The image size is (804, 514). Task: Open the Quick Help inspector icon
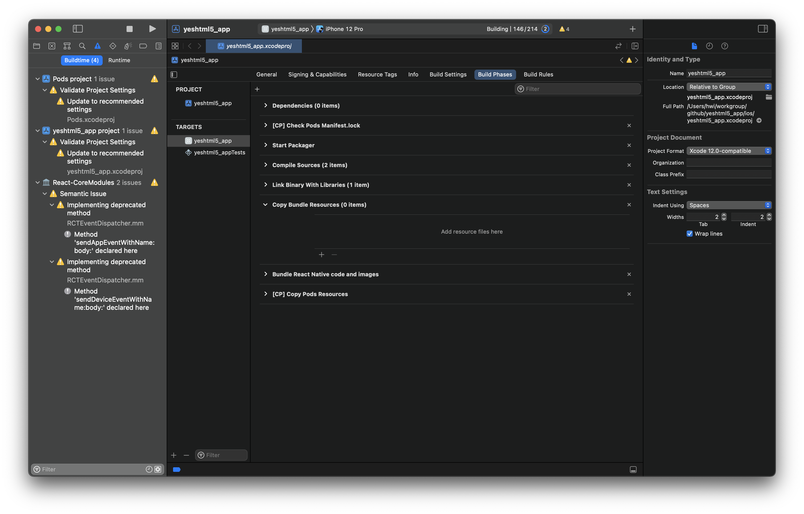[724, 46]
